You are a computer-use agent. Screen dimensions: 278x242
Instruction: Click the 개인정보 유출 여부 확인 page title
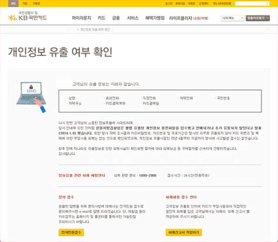(60, 52)
